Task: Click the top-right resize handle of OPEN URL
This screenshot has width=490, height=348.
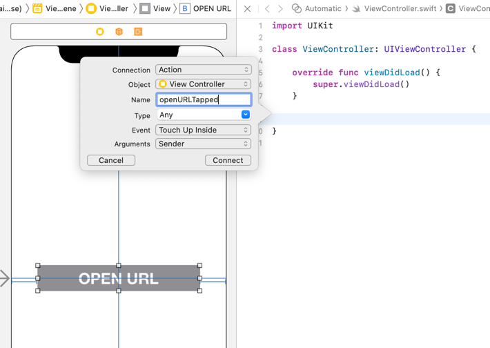Action: tap(199, 265)
